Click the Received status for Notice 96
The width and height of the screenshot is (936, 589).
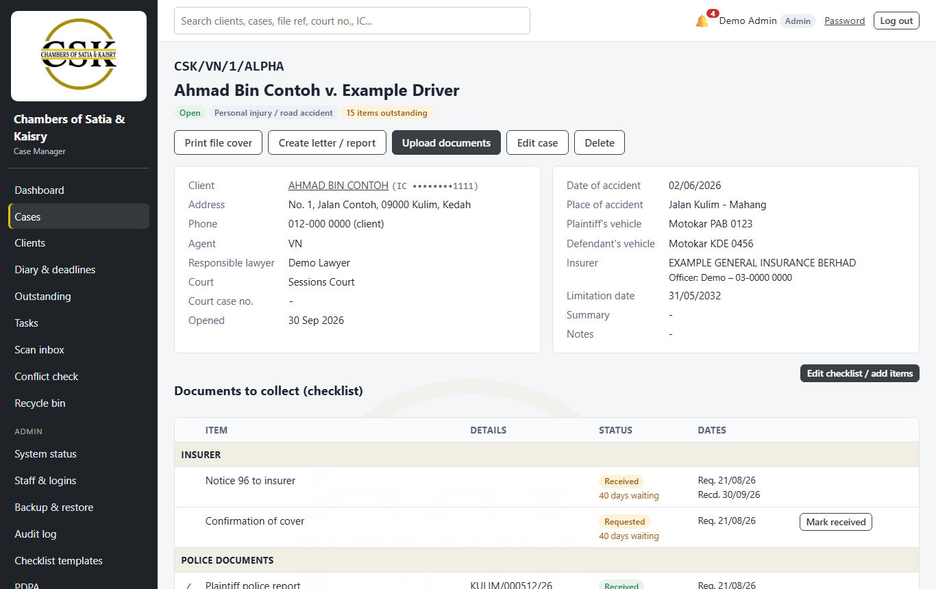click(621, 481)
